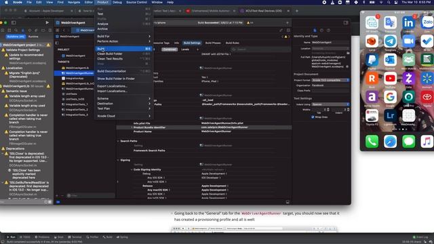Open the Build For submenu
Viewport: 434px width, 244px height.
coord(123,36)
